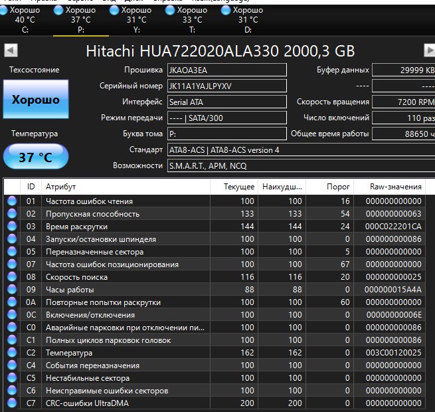The height and width of the screenshot is (412, 435).
Task: Click status orb of attribute C0 row
Action: (x=12, y=327)
